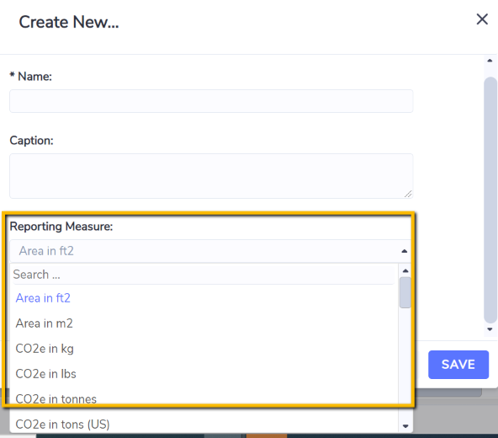Click dropdown list scroll up arrow
498x438 pixels.
pyautogui.click(x=405, y=271)
